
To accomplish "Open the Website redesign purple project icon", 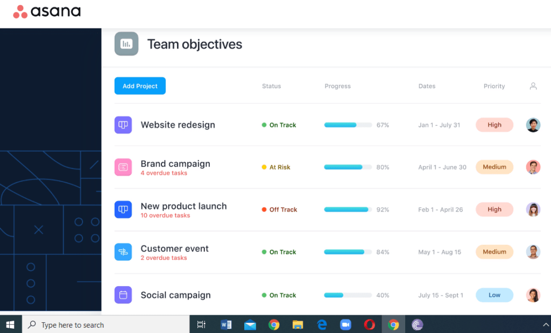I will (x=123, y=125).
